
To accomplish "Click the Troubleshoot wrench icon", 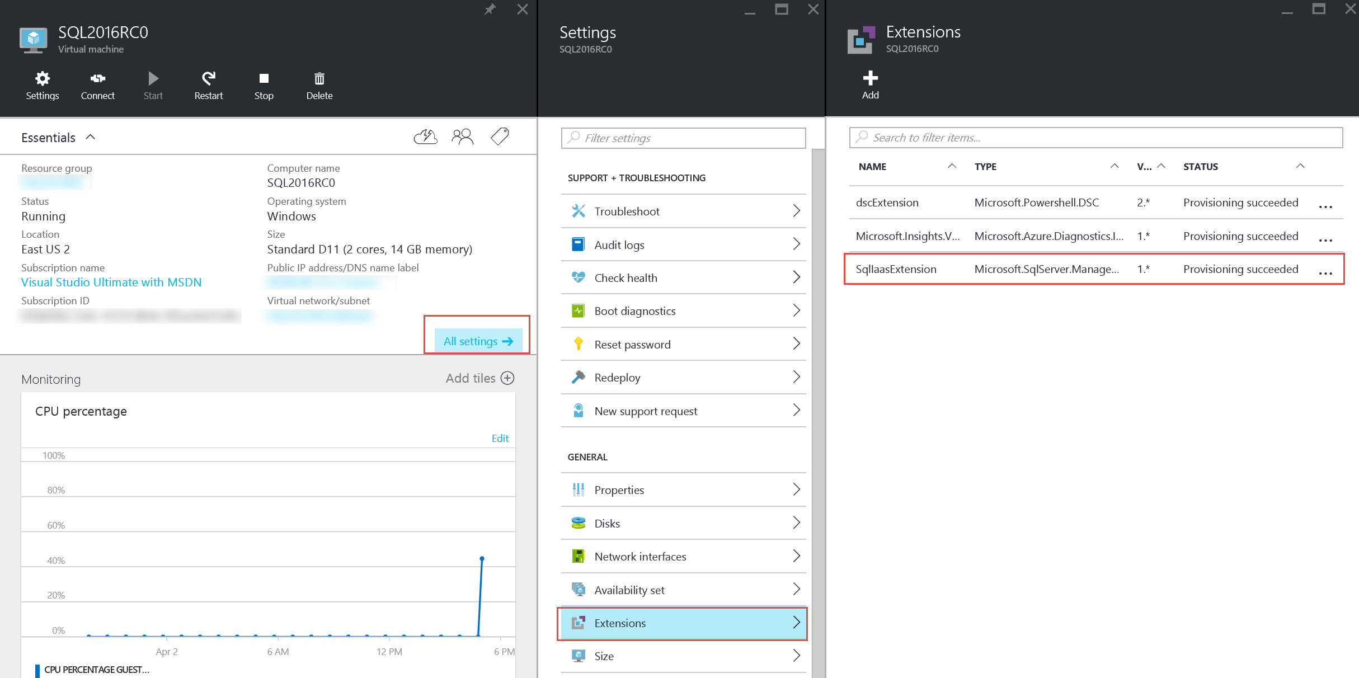I will click(578, 211).
